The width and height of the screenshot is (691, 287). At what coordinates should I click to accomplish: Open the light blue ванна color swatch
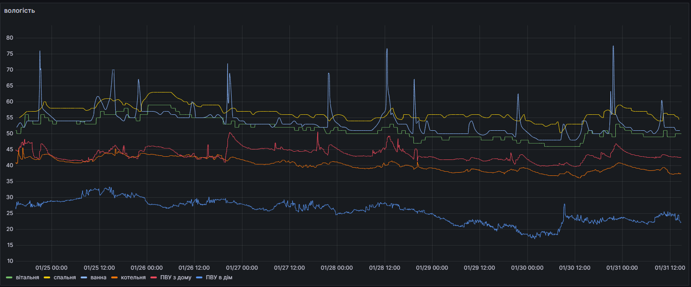tap(84, 277)
